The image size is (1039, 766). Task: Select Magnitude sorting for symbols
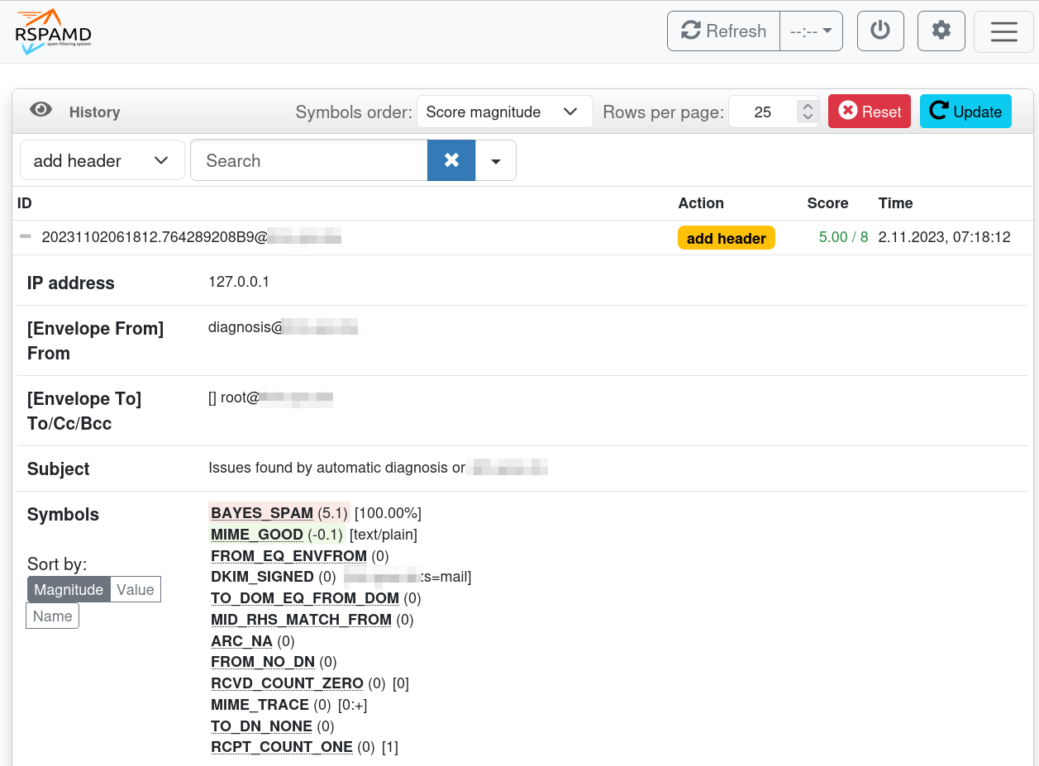click(x=68, y=589)
